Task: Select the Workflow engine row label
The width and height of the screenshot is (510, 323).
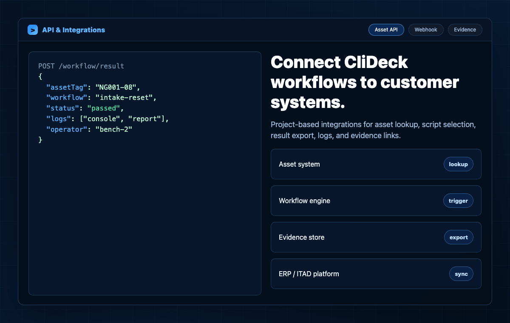Action: tap(304, 201)
